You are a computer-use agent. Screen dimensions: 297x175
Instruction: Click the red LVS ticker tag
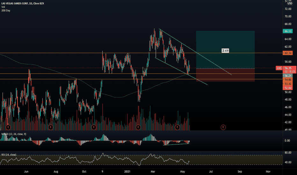[x=279, y=68]
